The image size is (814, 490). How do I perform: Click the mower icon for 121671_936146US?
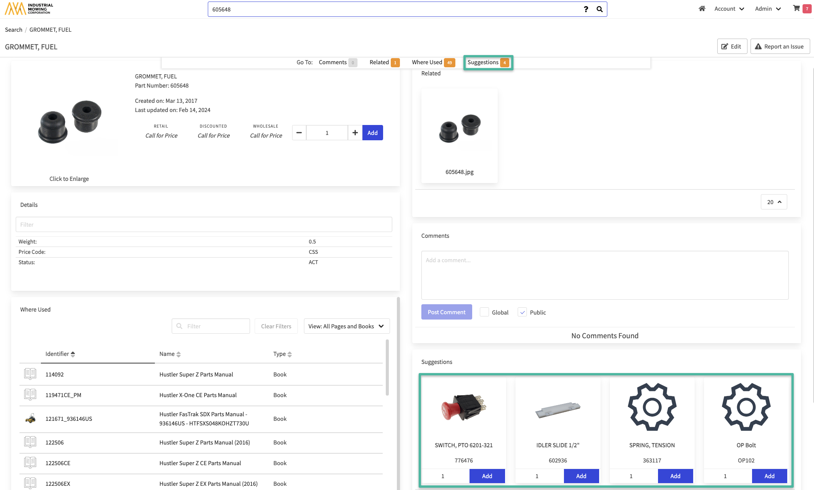(30, 419)
